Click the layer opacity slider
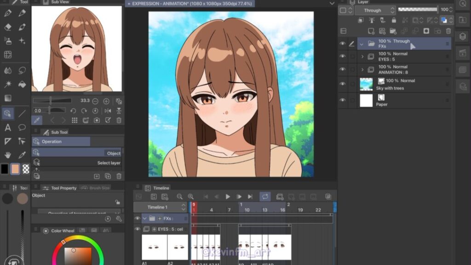Viewport: 471px width, 265px height. tap(418, 10)
